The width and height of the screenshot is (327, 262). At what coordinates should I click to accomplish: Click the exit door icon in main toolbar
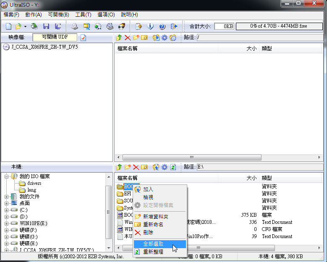coord(174,26)
